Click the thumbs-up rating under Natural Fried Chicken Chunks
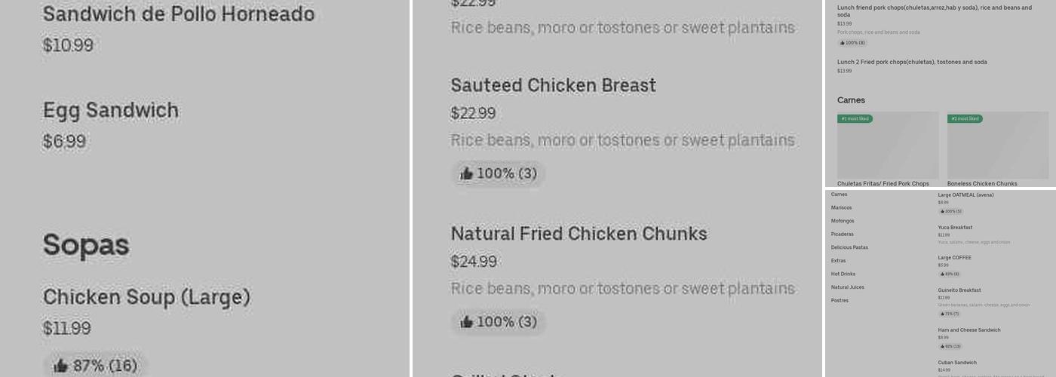This screenshot has height=377, width=1056. coord(498,322)
